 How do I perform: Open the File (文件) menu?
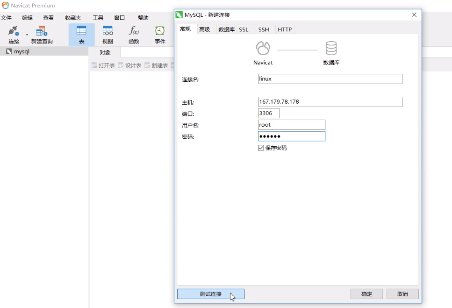[x=6, y=18]
